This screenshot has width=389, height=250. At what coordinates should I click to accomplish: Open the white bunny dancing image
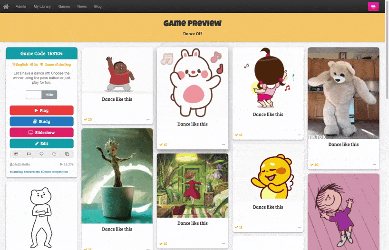pos(193,83)
